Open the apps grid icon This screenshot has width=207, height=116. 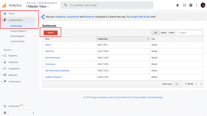pos(184,5)
